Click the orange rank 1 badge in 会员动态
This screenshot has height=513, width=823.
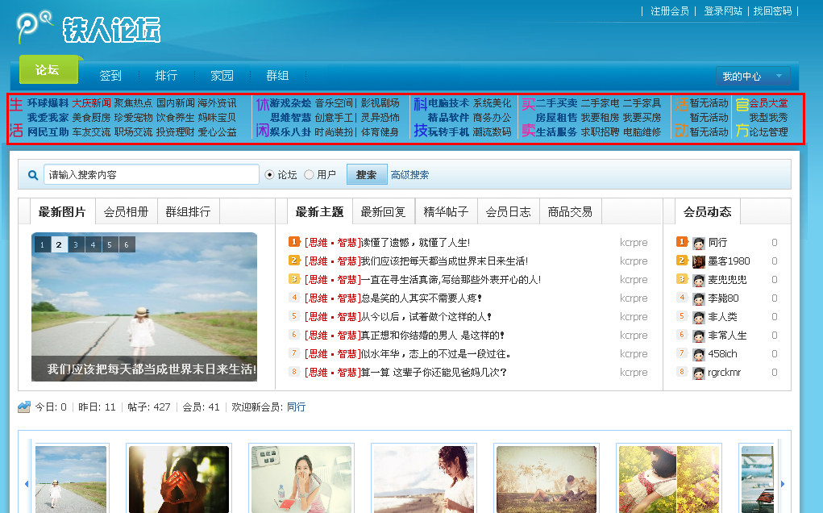(682, 241)
